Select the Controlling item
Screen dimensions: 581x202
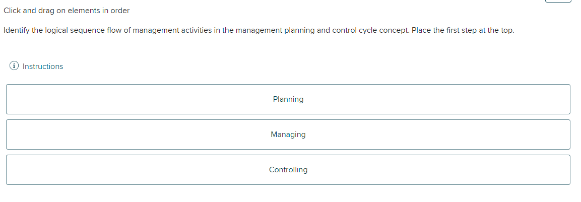pos(288,170)
